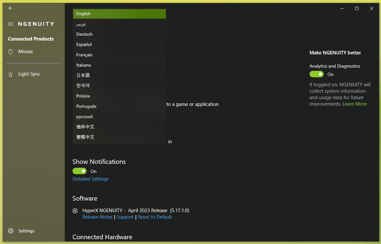This screenshot has height=244, width=381.
Task: Toggle Show Notifications switch off
Action: [x=80, y=171]
